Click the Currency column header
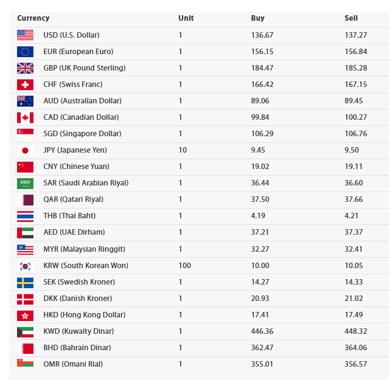 pyautogui.click(x=33, y=18)
